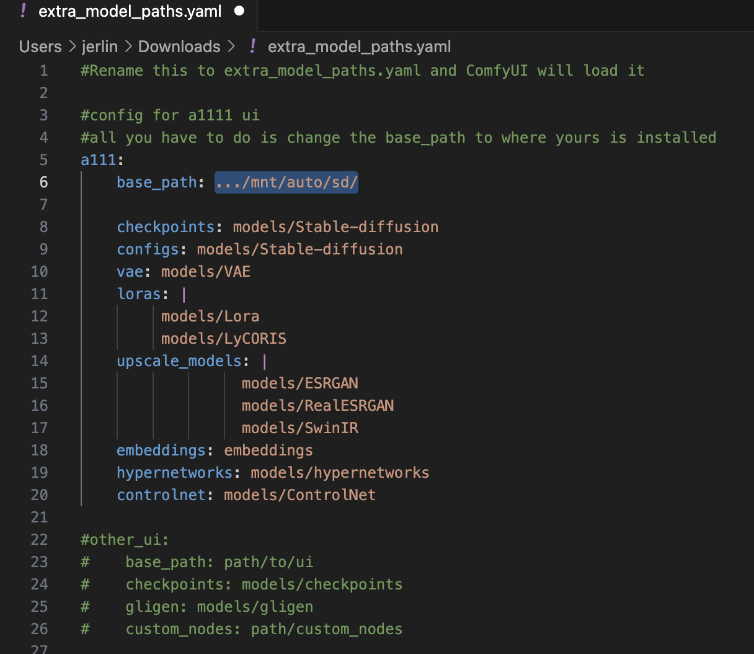Click the chevron after Downloads in breadcrumb
Image resolution: width=754 pixels, height=654 pixels.
point(231,47)
